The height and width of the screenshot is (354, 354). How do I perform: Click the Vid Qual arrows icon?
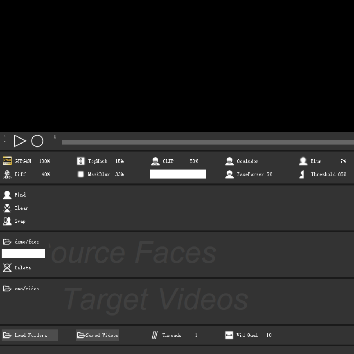click(229, 335)
